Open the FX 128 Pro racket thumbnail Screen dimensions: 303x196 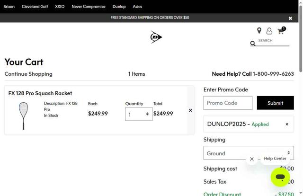(x=23, y=115)
